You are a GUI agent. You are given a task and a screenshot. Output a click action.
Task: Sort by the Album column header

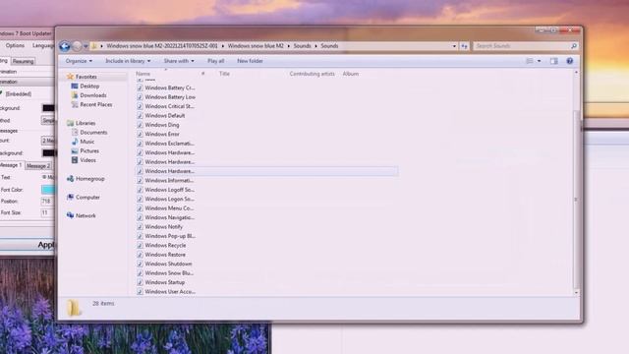coord(351,74)
